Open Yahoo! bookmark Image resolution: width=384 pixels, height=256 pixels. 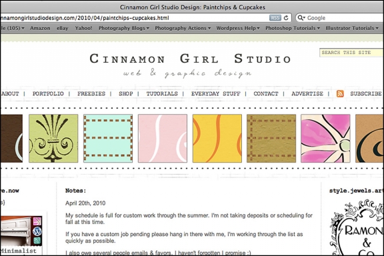click(x=83, y=28)
